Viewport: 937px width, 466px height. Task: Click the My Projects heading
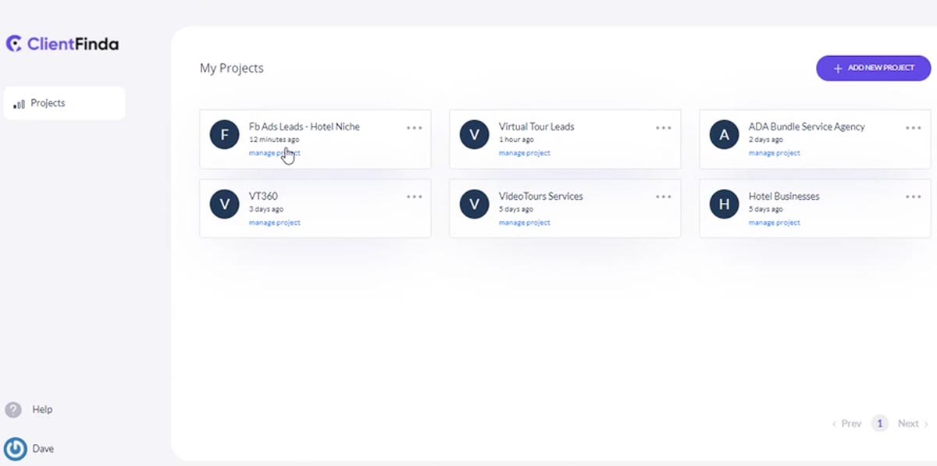pos(232,68)
